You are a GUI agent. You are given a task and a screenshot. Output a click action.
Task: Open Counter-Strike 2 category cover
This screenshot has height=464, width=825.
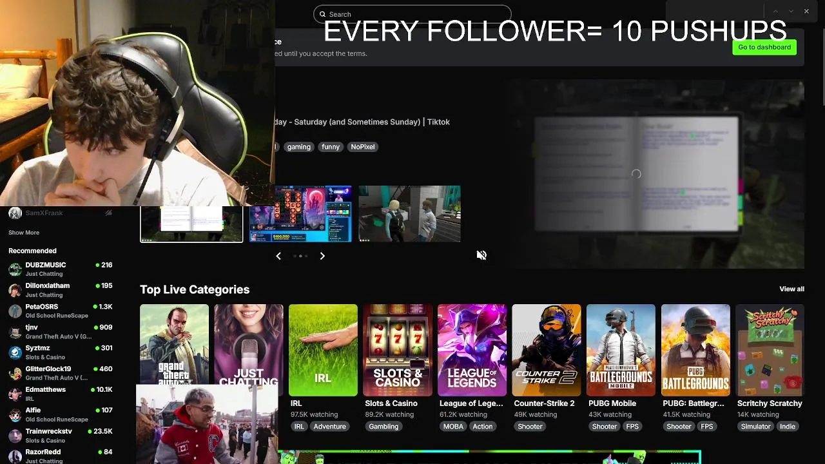547,350
